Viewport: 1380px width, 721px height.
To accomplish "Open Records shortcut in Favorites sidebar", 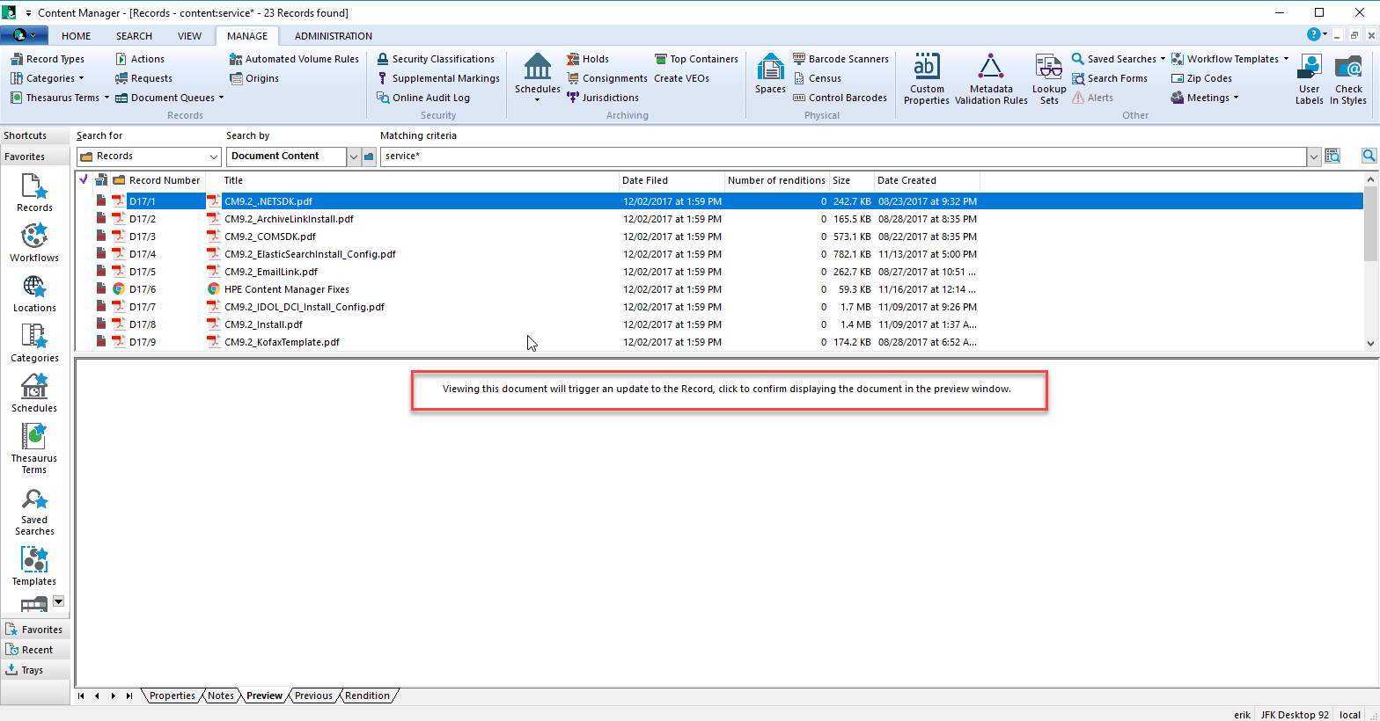I will [34, 193].
